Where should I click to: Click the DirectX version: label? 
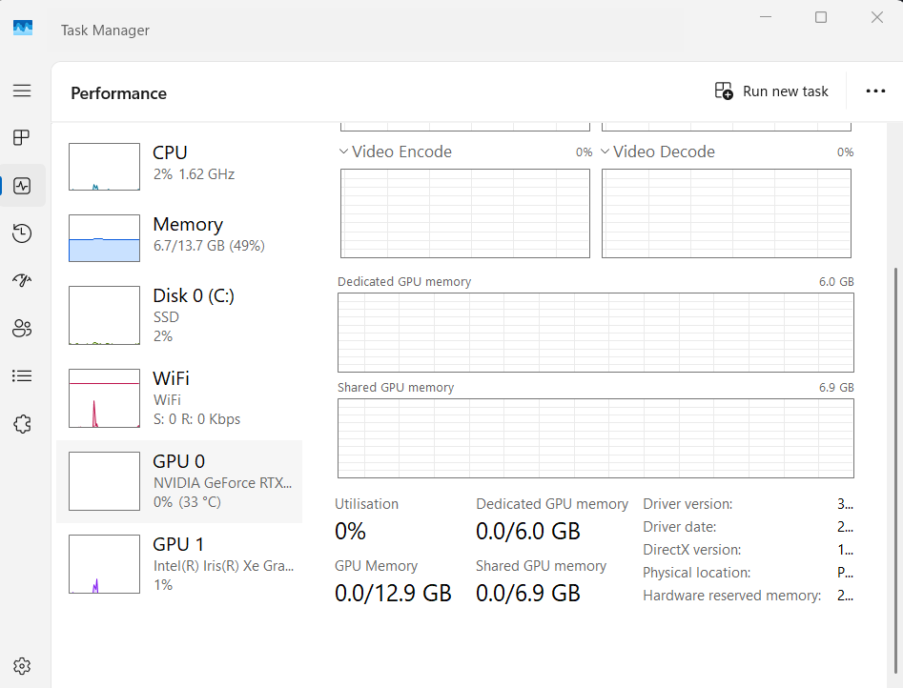[x=692, y=550]
